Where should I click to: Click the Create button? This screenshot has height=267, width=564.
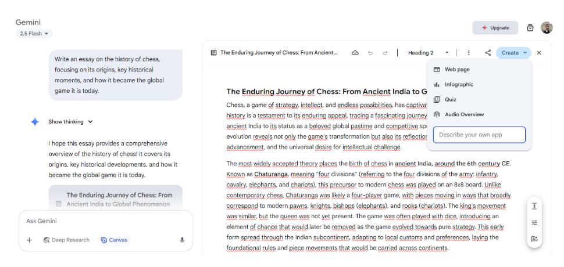coord(513,53)
